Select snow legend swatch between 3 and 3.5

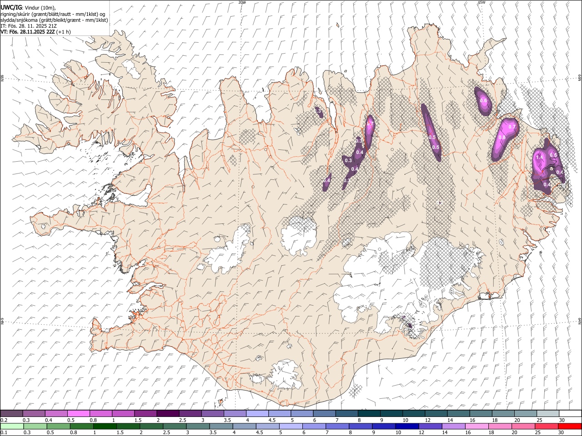(x=212, y=413)
